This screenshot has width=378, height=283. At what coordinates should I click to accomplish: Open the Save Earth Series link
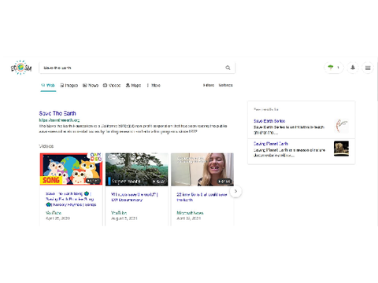[x=269, y=121]
